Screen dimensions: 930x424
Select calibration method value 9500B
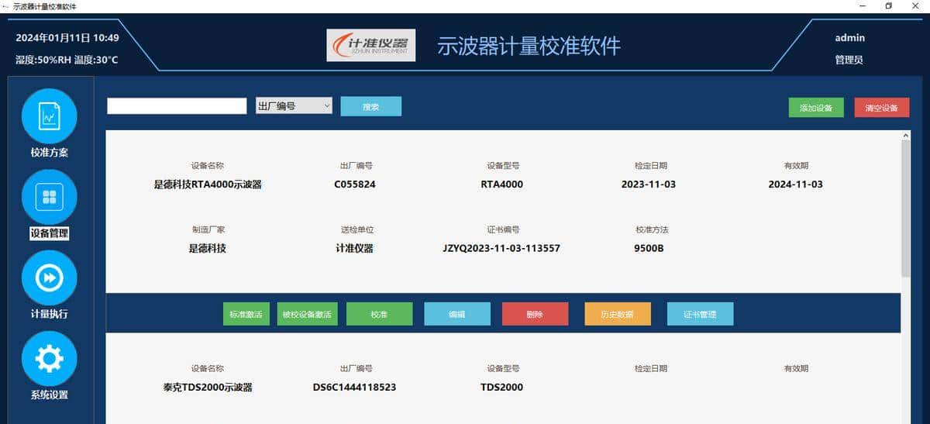click(x=649, y=249)
